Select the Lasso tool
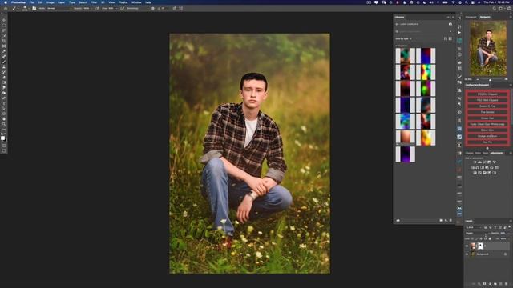The width and height of the screenshot is (513, 288). click(x=4, y=30)
